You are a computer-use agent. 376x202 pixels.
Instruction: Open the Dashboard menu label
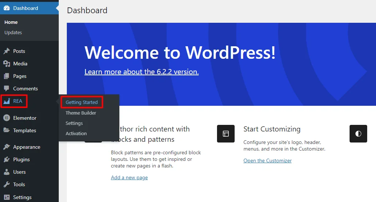pyautogui.click(x=26, y=8)
